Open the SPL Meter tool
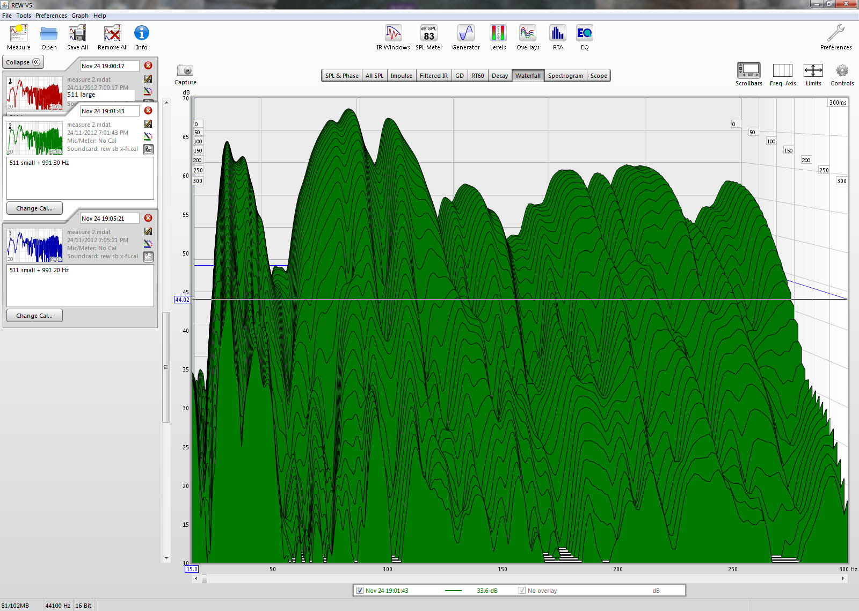Viewport: 859px width, 611px height. (428, 34)
